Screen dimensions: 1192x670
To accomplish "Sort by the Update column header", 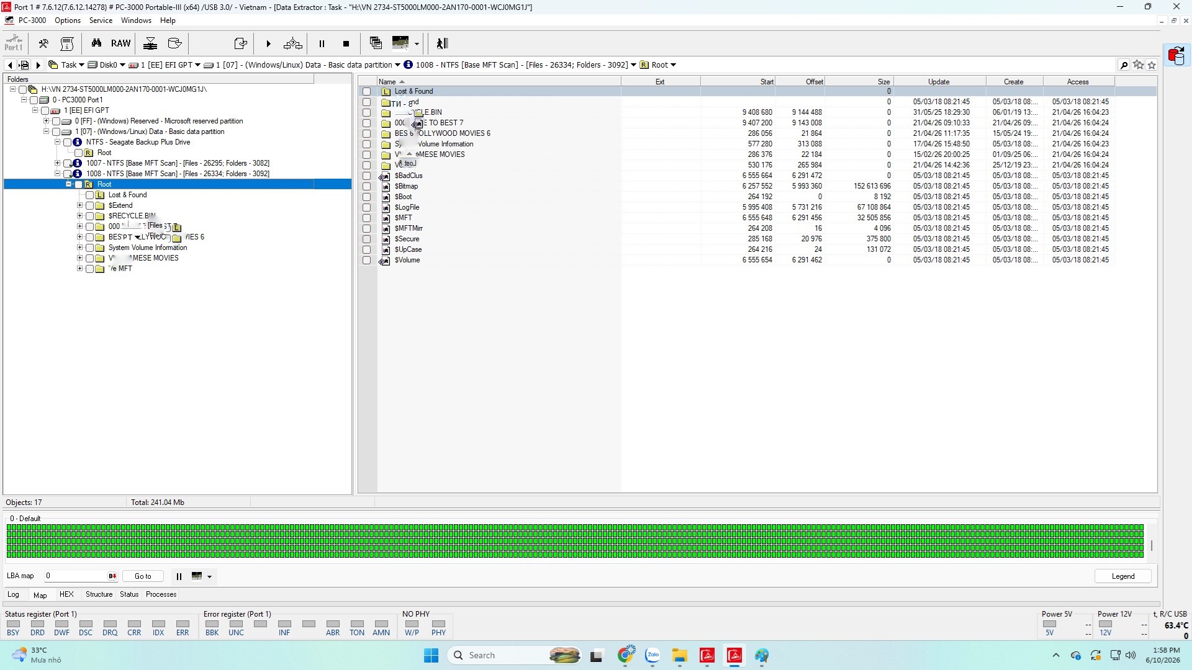I will (939, 82).
